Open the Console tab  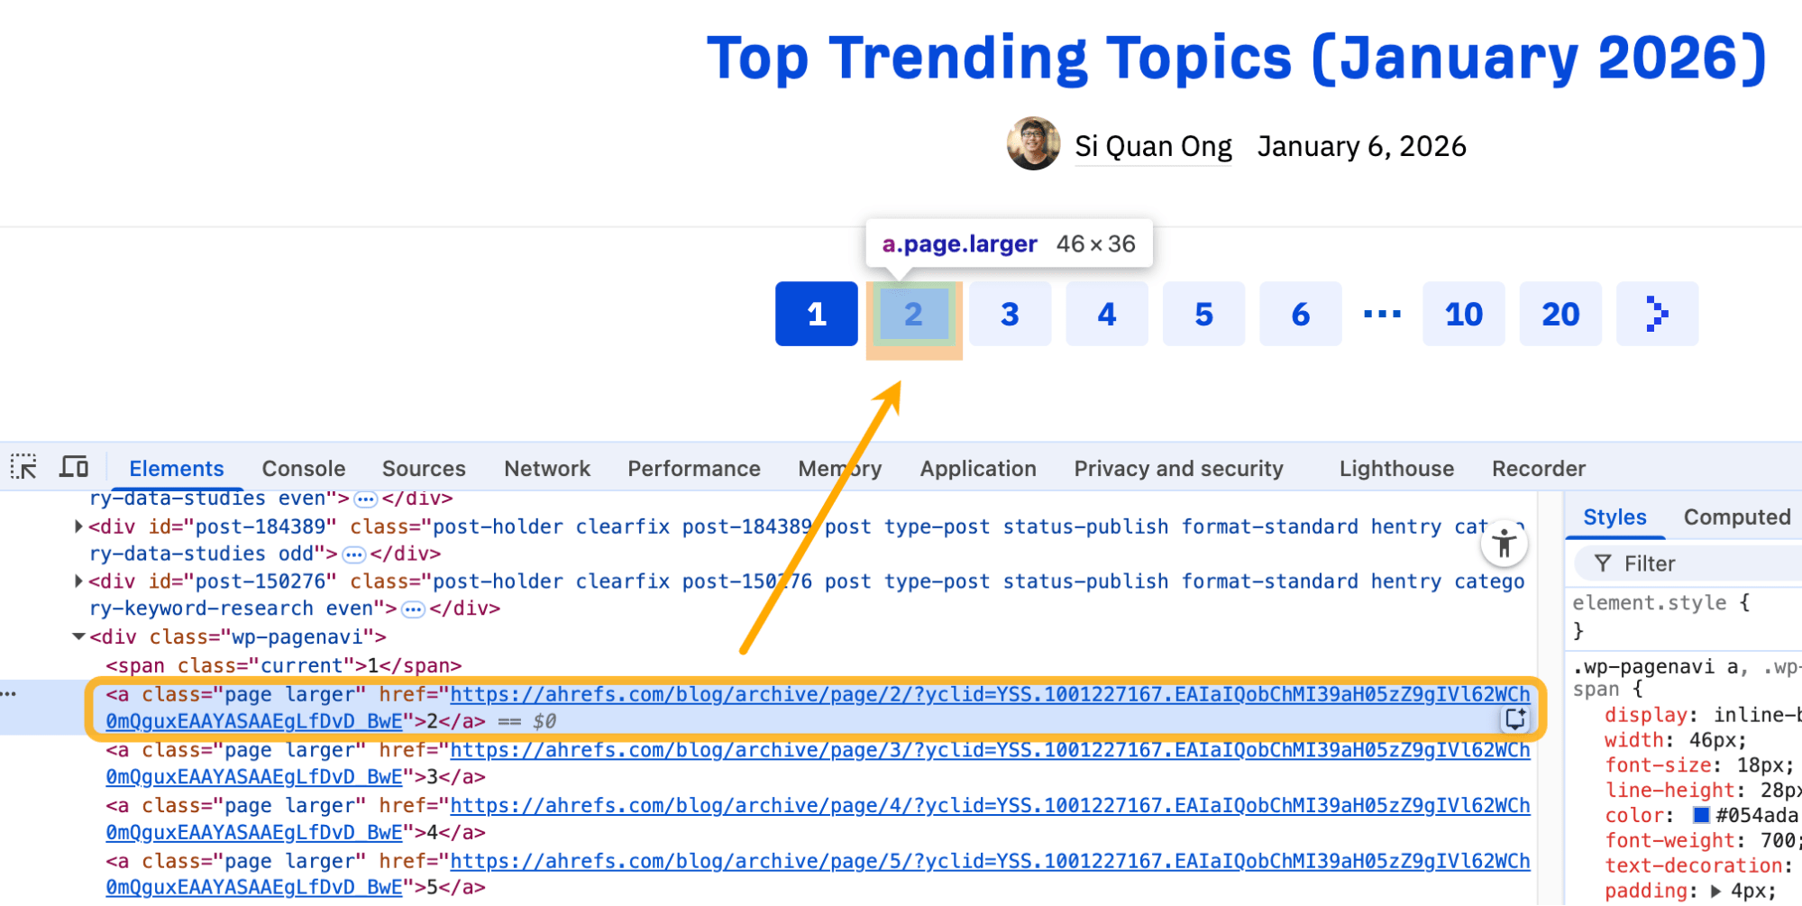tap(303, 469)
